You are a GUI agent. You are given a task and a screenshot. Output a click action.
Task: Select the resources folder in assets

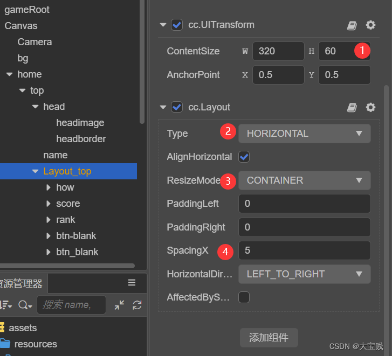click(x=36, y=344)
